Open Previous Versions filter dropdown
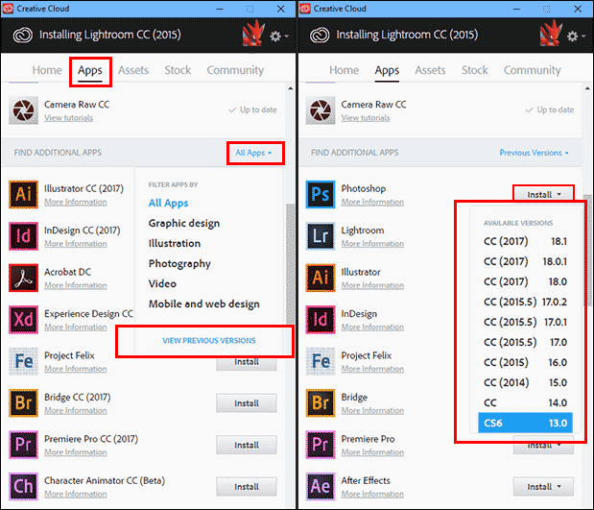This screenshot has width=594, height=510. point(534,153)
